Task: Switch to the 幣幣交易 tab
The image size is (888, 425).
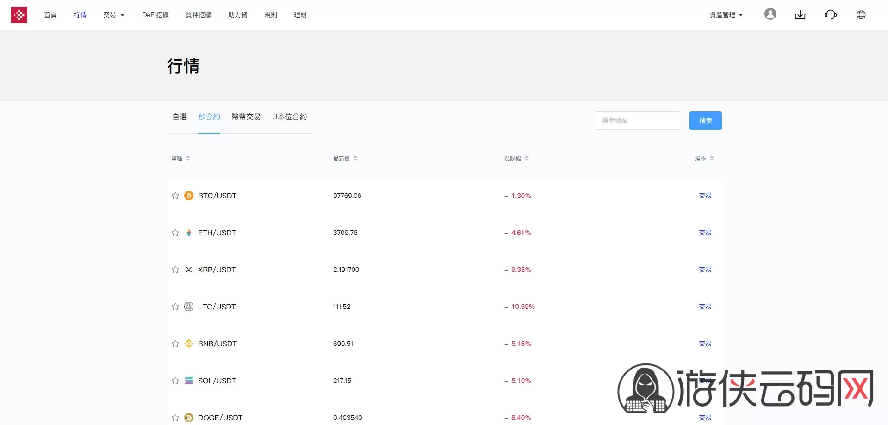Action: click(x=246, y=117)
